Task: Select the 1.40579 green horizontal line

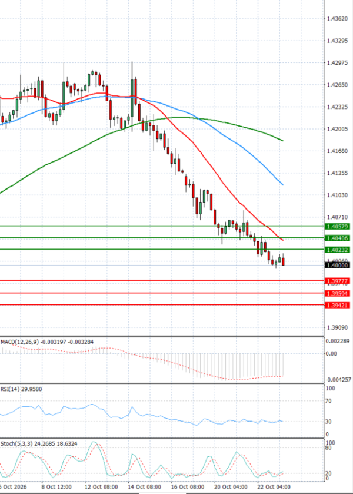Action: pyautogui.click(x=162, y=226)
